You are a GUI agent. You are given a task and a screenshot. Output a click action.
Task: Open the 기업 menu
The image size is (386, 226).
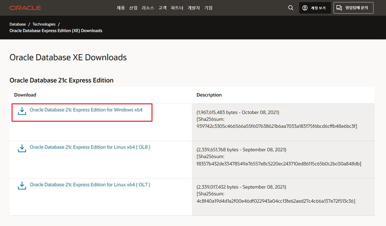point(208,8)
